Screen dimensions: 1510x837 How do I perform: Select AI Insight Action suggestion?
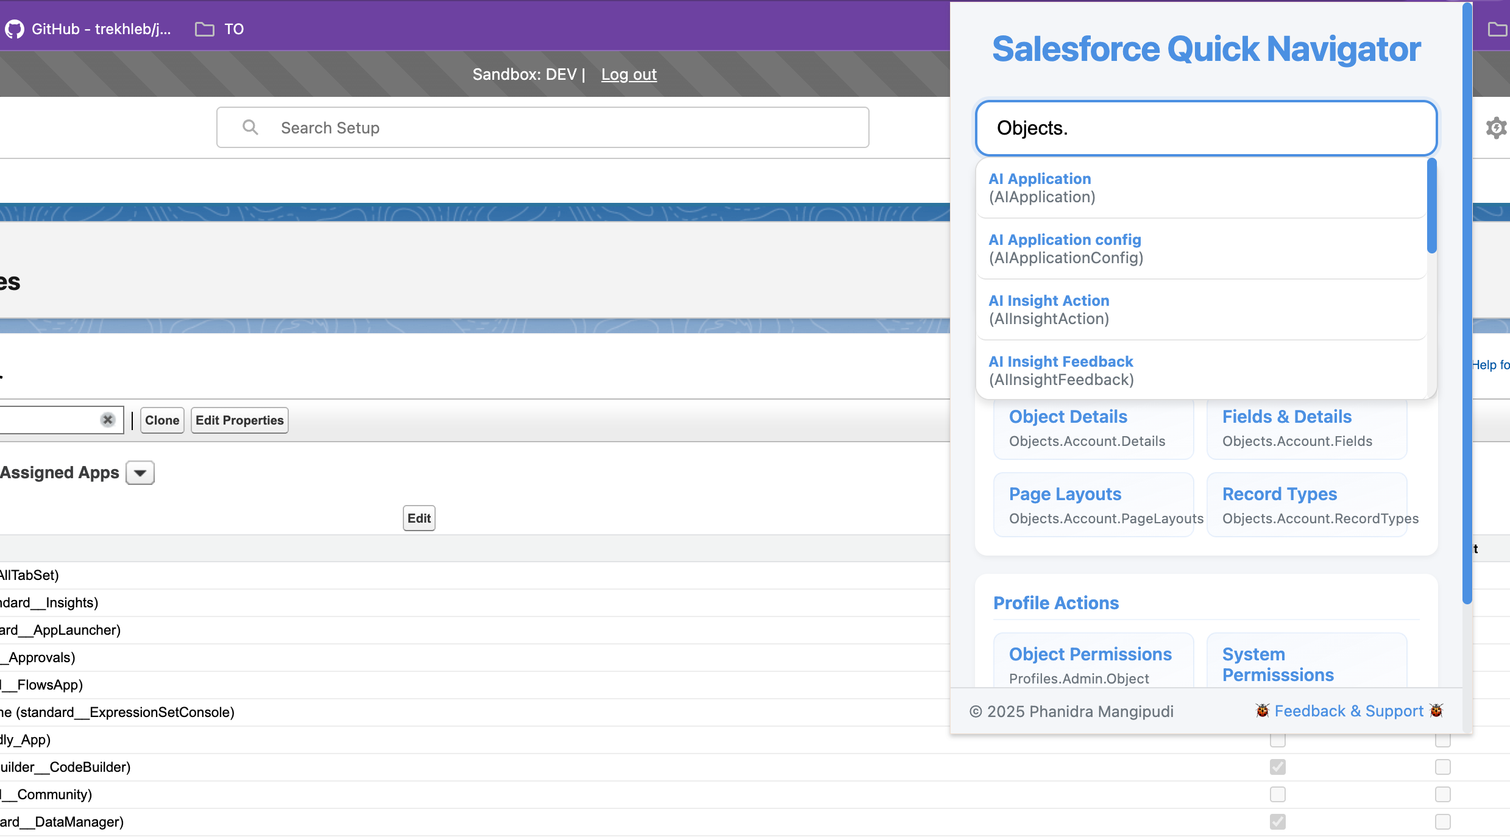coord(1201,309)
